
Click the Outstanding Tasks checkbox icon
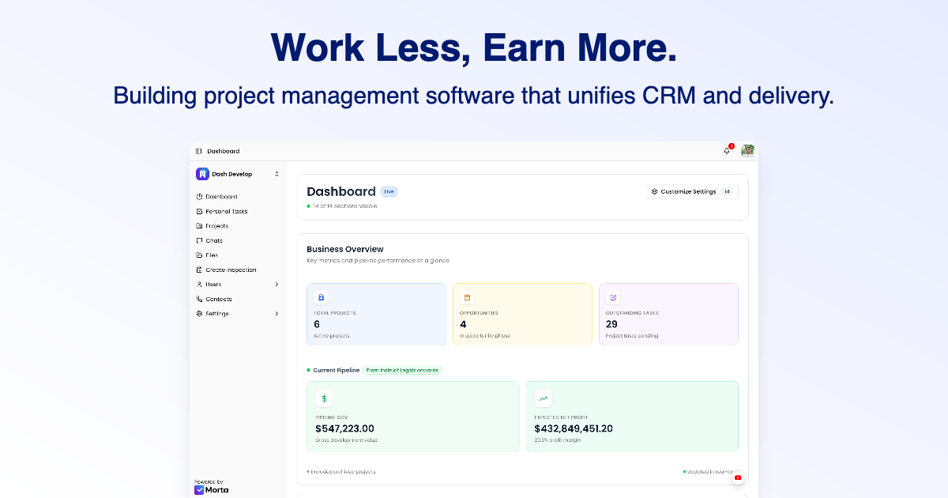[x=613, y=297]
